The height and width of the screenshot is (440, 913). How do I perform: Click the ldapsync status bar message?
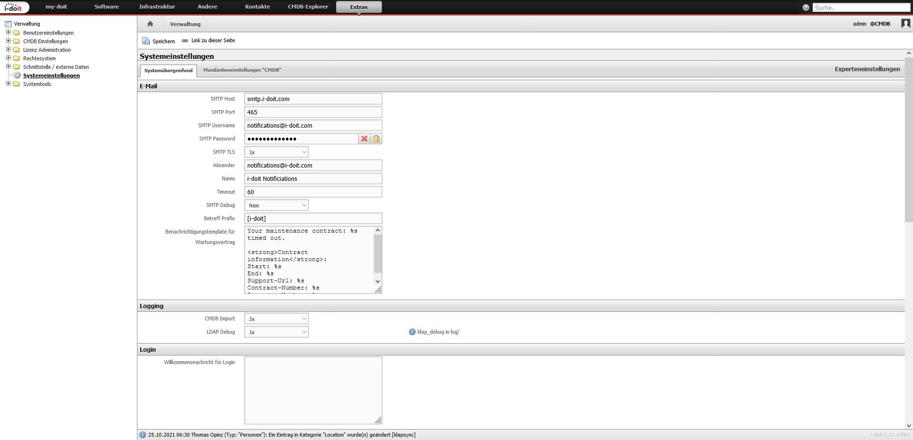[x=282, y=435]
